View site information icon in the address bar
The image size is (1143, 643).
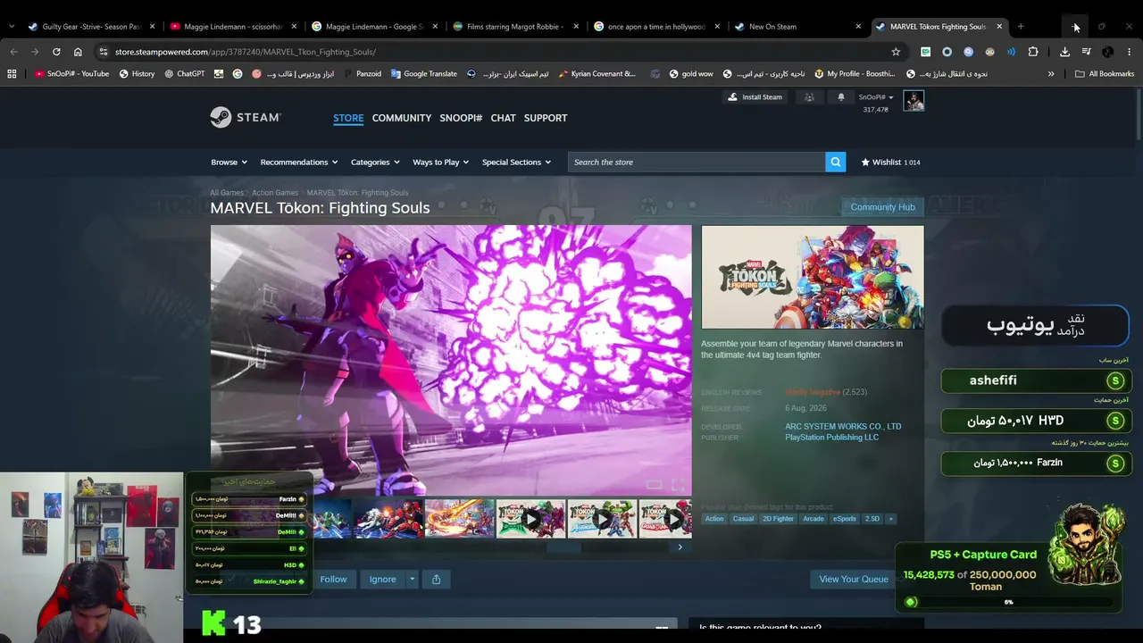point(104,52)
